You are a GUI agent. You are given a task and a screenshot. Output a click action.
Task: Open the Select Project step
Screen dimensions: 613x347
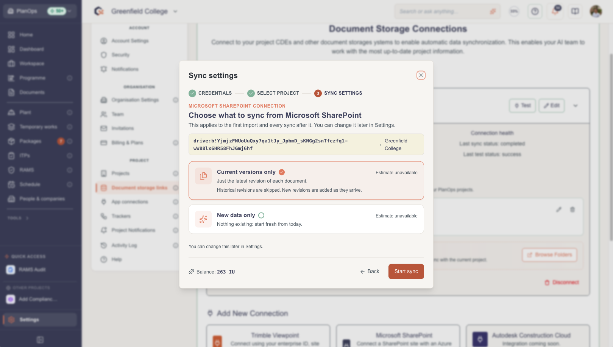(x=273, y=93)
